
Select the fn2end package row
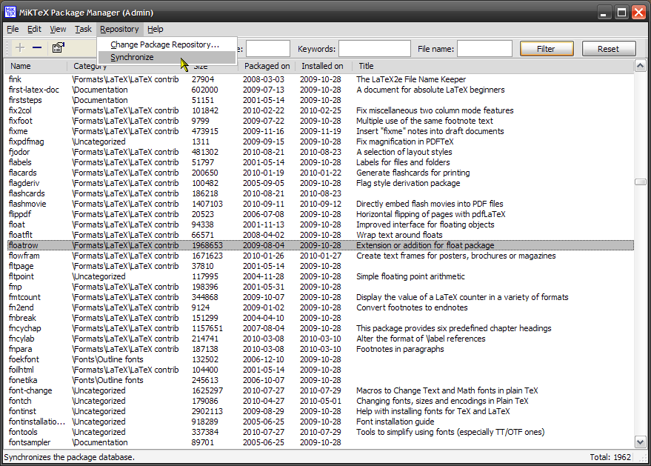point(321,307)
